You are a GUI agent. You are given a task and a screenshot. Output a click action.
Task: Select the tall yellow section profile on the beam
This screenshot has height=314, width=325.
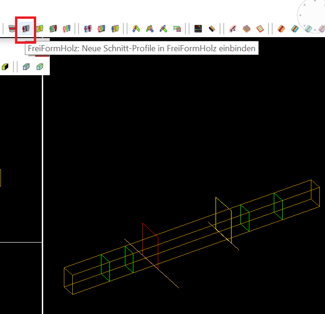224,220
